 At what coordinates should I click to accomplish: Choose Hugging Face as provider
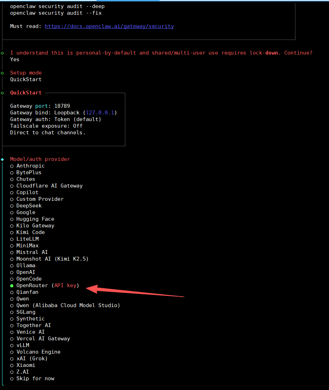(32, 219)
